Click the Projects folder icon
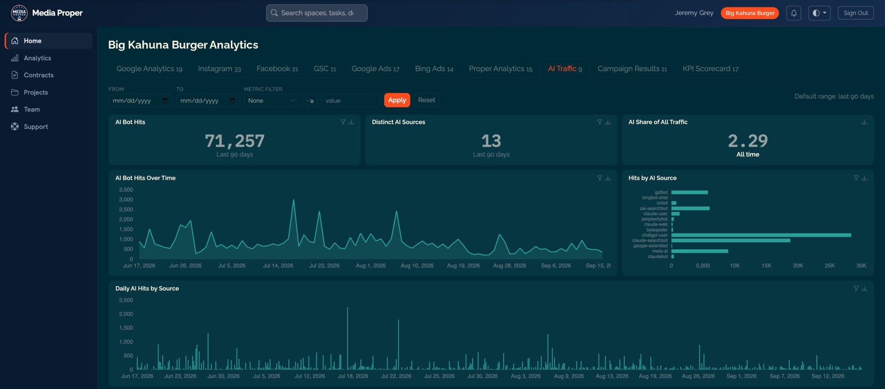885x389 pixels. pos(15,92)
